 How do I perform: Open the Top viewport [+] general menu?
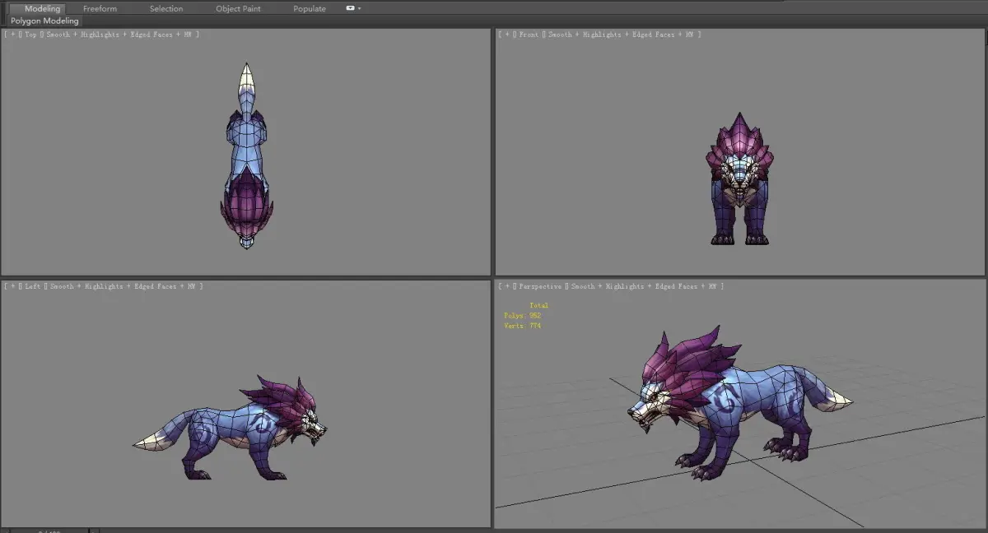click(x=11, y=35)
